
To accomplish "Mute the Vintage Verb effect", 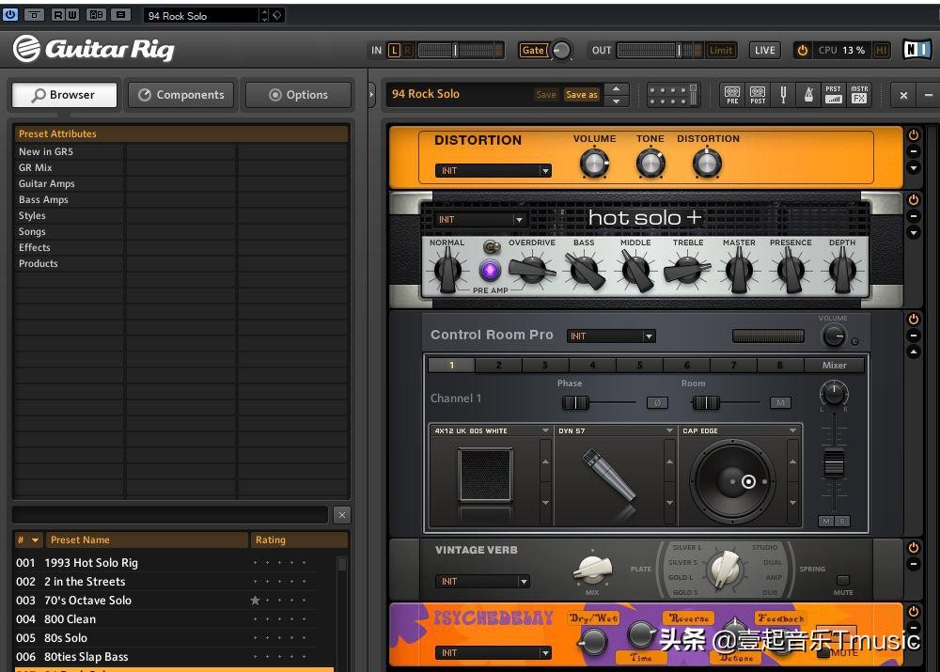I will (x=843, y=581).
